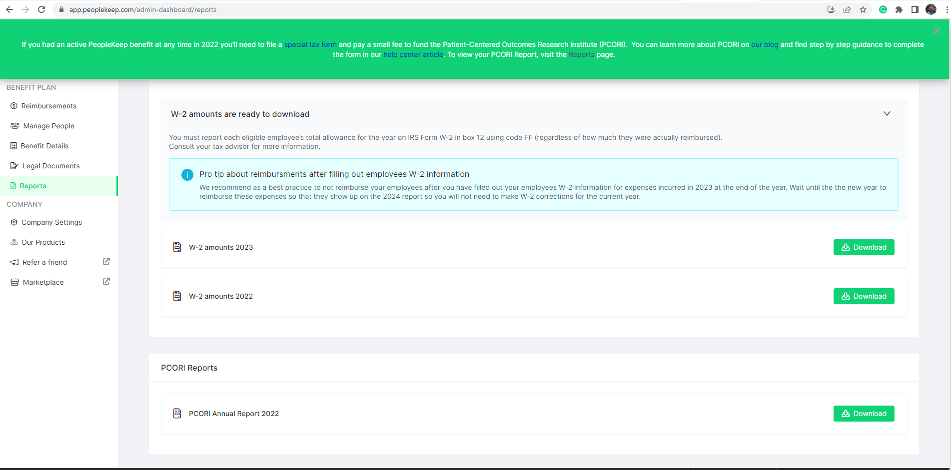The height and width of the screenshot is (470, 951).
Task: Download PCORI Annual Report 2022
Action: [864, 414]
